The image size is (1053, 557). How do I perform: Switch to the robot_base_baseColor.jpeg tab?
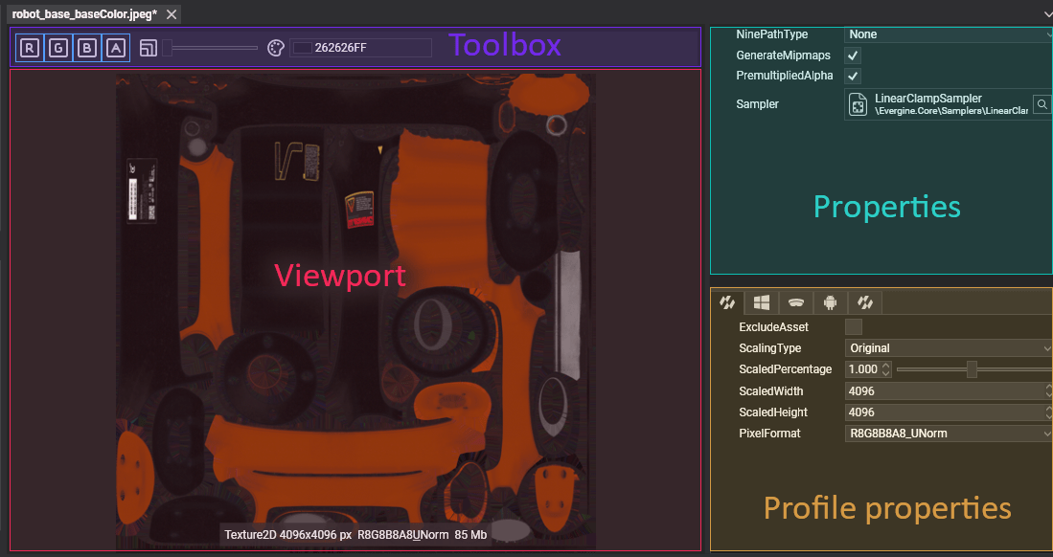pyautogui.click(x=77, y=13)
